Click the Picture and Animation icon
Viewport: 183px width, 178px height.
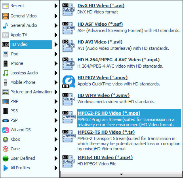(x=6, y=92)
